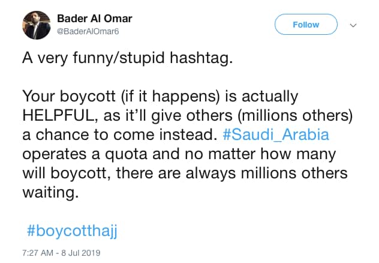Click the phrase 'Your boycott' in tweet

point(62,95)
